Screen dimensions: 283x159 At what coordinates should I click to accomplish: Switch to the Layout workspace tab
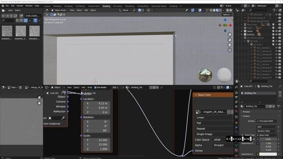tap(47, 6)
